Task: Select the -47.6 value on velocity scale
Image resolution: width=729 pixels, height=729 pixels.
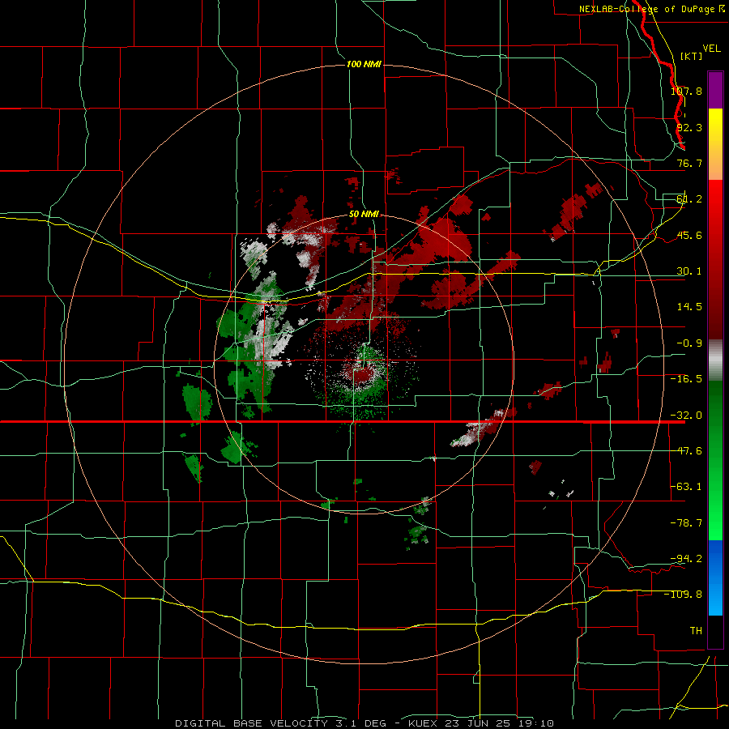Action: 686,451
